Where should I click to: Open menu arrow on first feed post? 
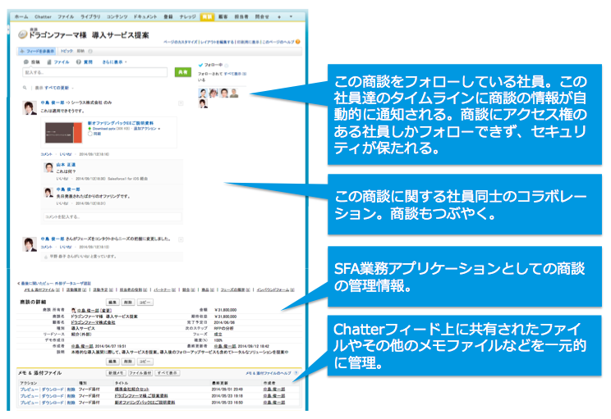point(181,103)
